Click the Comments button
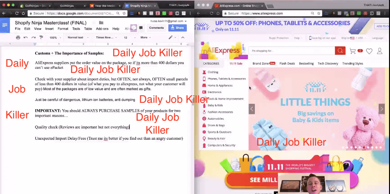Screen dimensions: 390x194 tap(156, 28)
